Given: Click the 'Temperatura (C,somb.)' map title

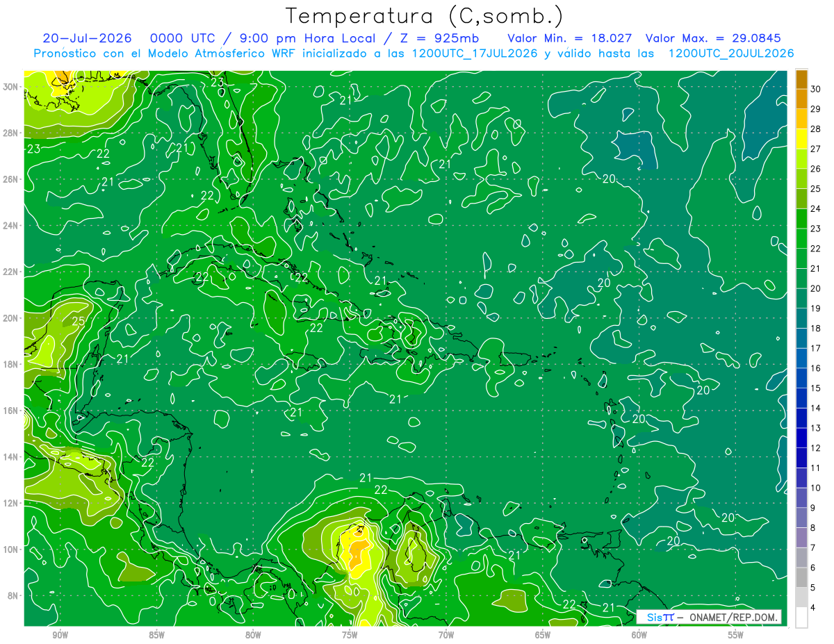Looking at the screenshot, I should tap(425, 16).
